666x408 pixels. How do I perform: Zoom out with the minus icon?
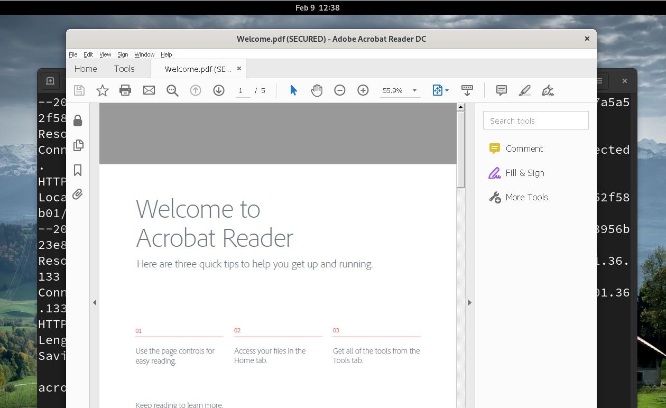click(340, 90)
